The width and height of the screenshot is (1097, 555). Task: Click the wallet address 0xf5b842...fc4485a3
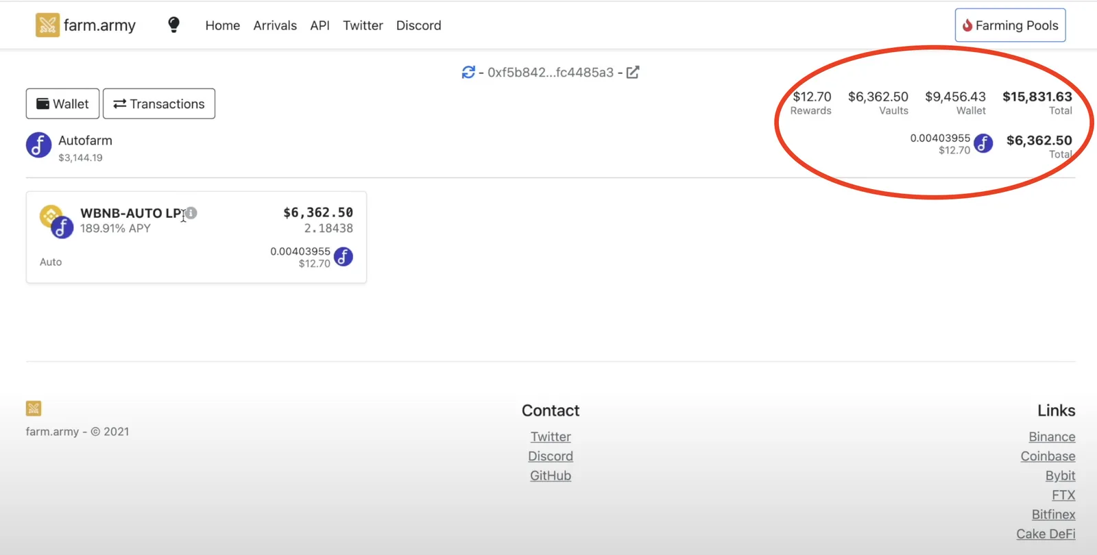tap(551, 72)
